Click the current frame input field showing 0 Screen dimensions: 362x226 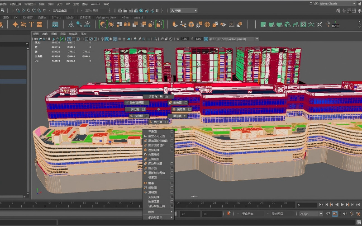[307, 205]
